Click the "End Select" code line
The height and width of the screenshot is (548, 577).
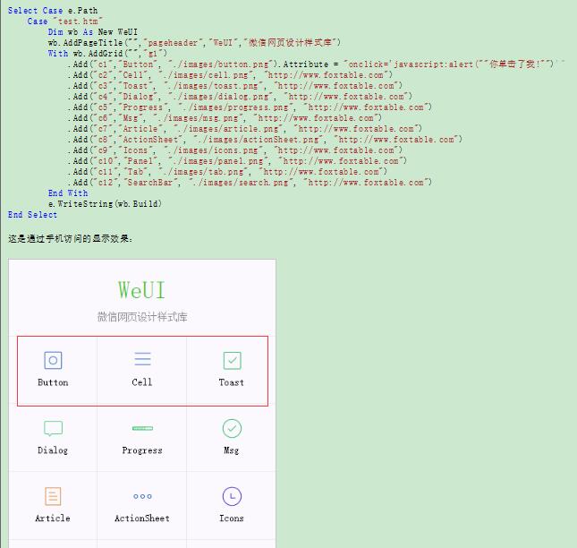coord(32,214)
